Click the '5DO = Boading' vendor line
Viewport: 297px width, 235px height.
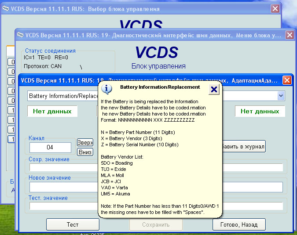click(117, 163)
